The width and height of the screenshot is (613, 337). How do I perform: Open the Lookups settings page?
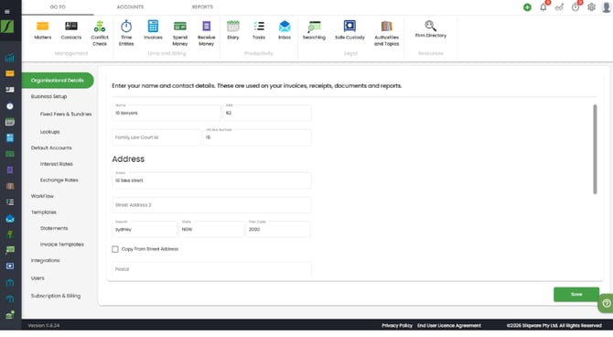[x=50, y=132]
